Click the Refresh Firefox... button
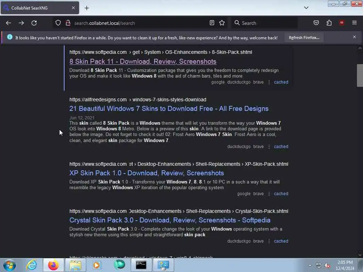Image resolution: width=363 pixels, height=272 pixels. pyautogui.click(x=304, y=38)
